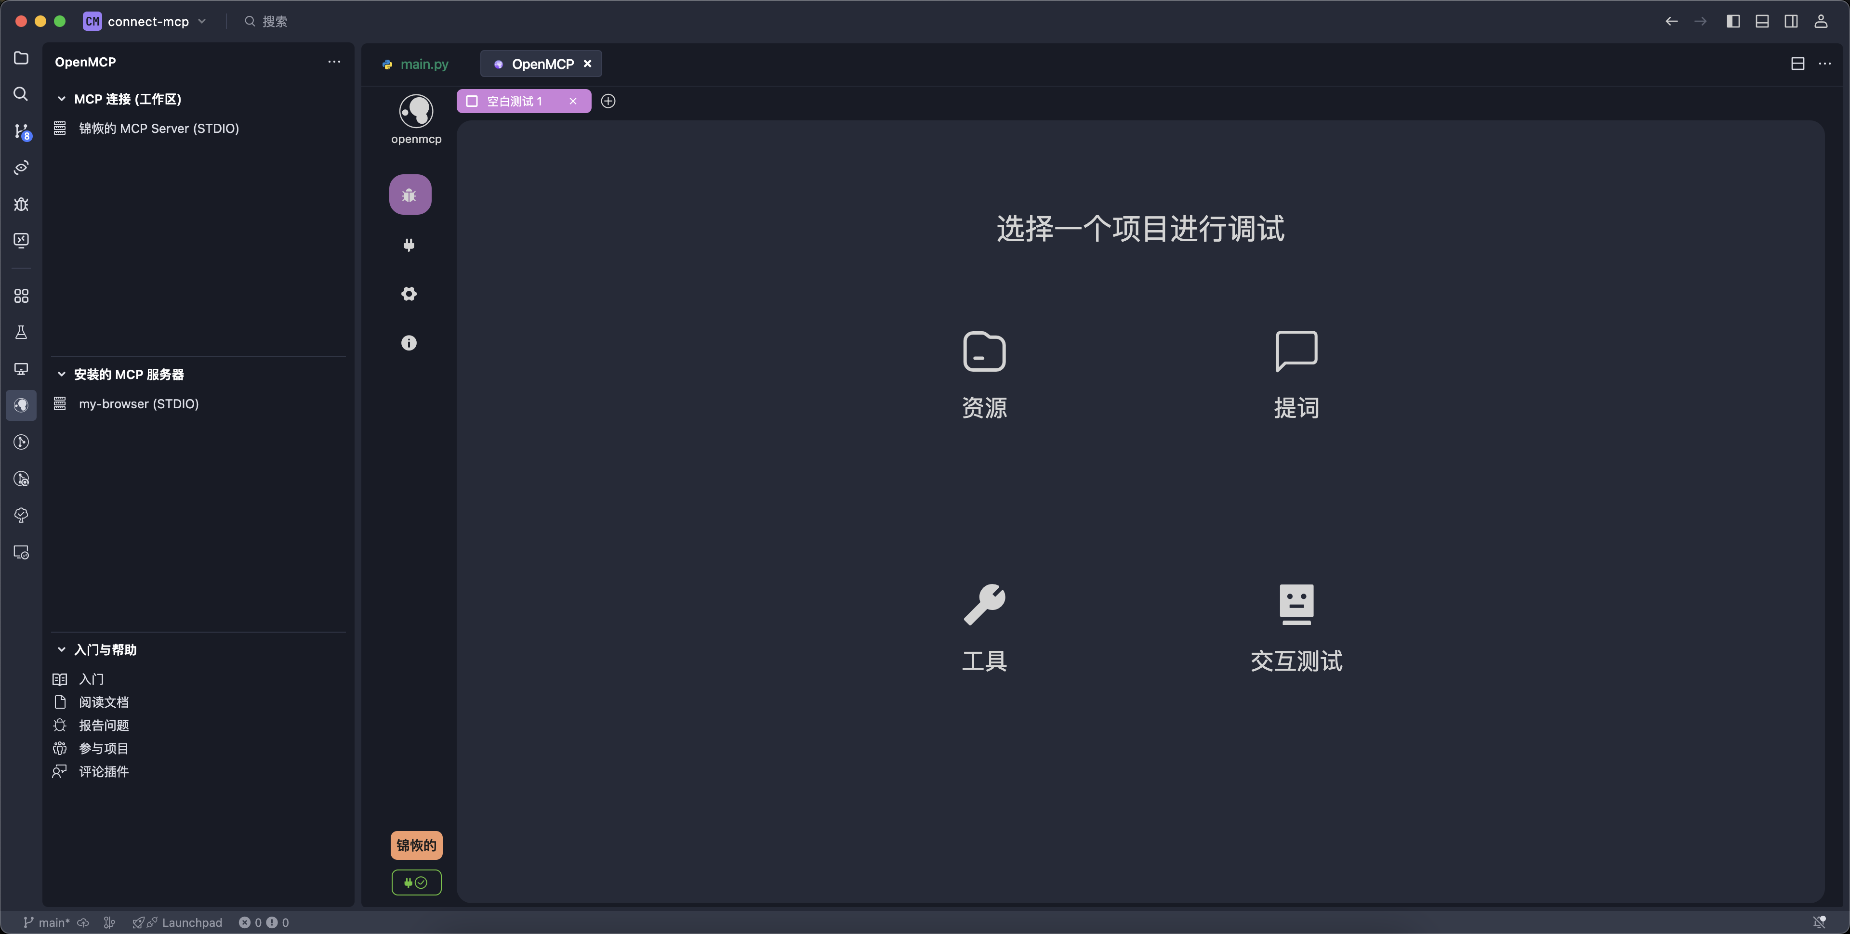The width and height of the screenshot is (1850, 934).
Task: Select the debug tool in OpenMCP sidebar
Action: pos(410,194)
